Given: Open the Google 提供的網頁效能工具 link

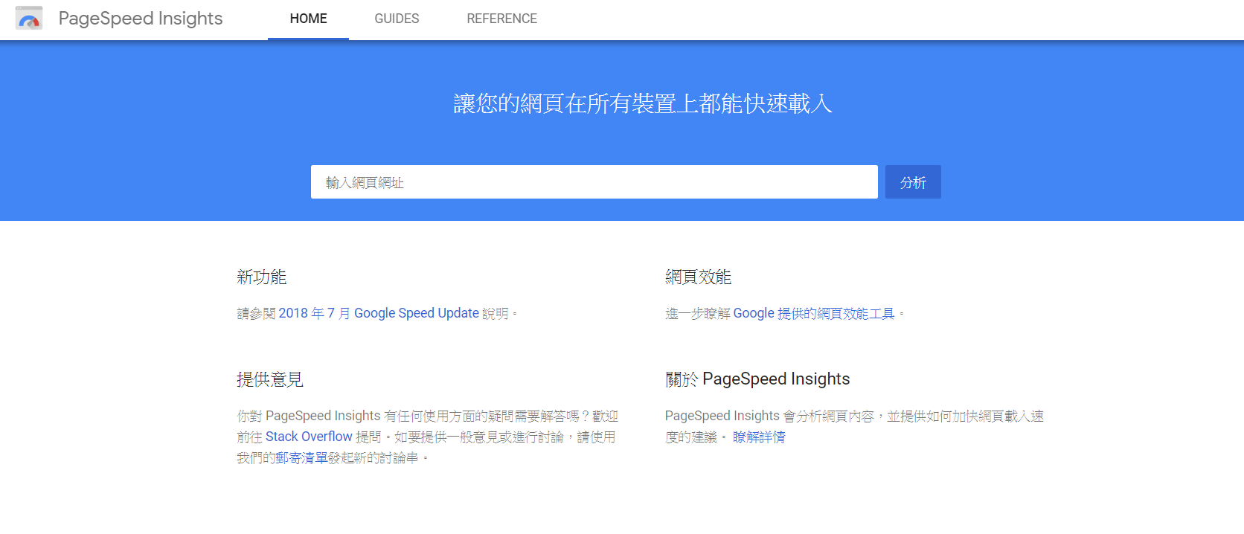Looking at the screenshot, I should pyautogui.click(x=814, y=314).
